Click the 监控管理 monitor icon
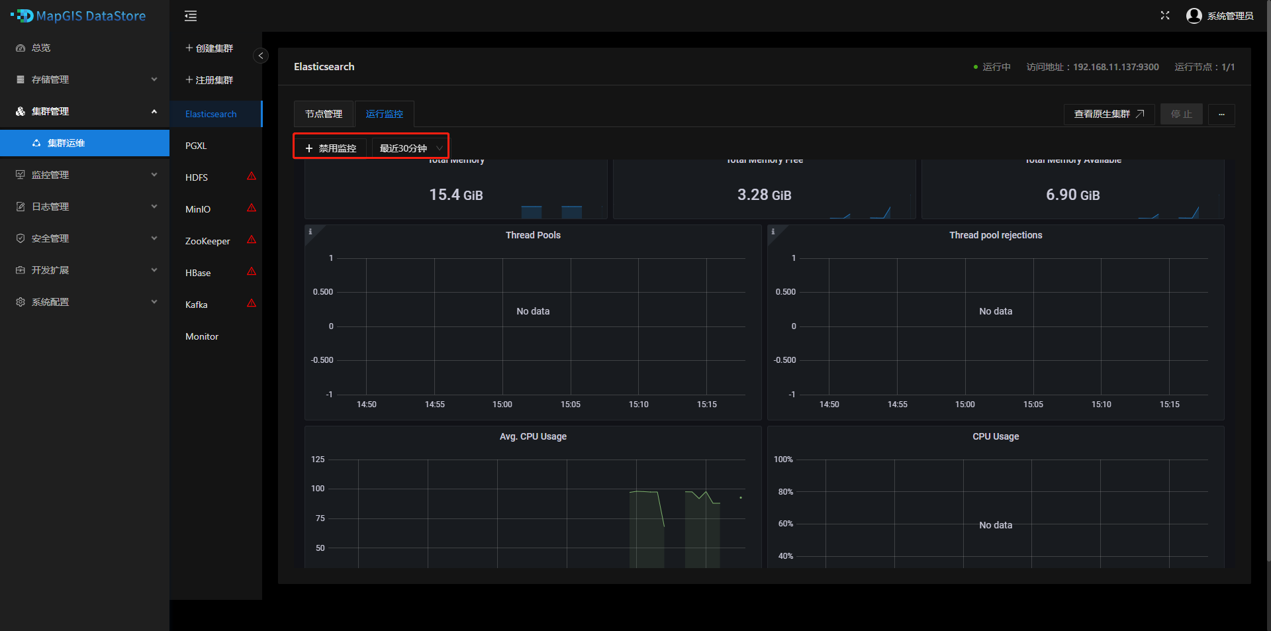 pos(21,175)
